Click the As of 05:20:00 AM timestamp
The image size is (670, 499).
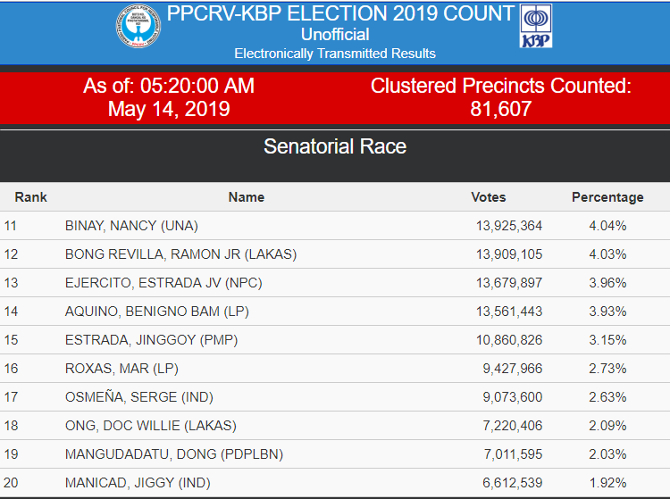pyautogui.click(x=169, y=86)
